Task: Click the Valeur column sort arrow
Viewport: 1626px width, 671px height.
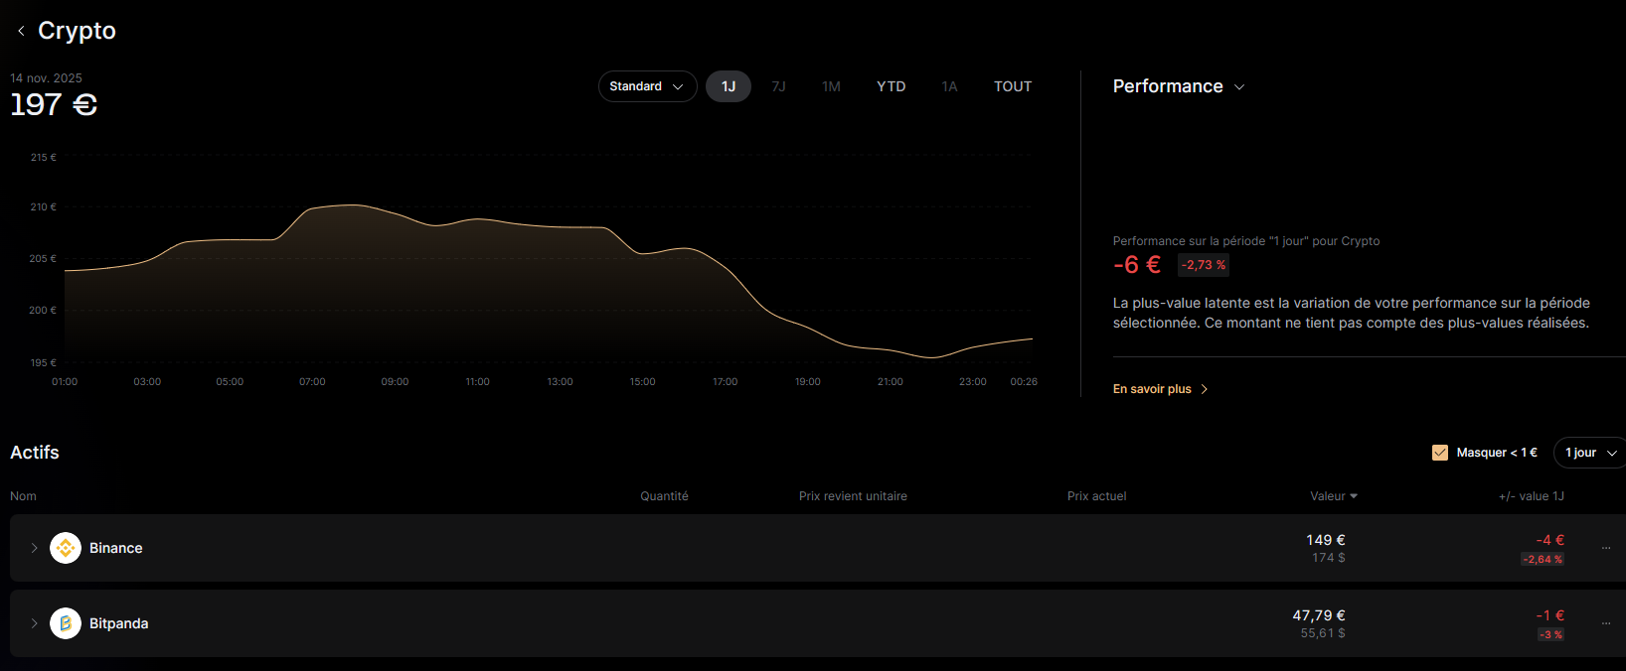Action: pos(1354,496)
